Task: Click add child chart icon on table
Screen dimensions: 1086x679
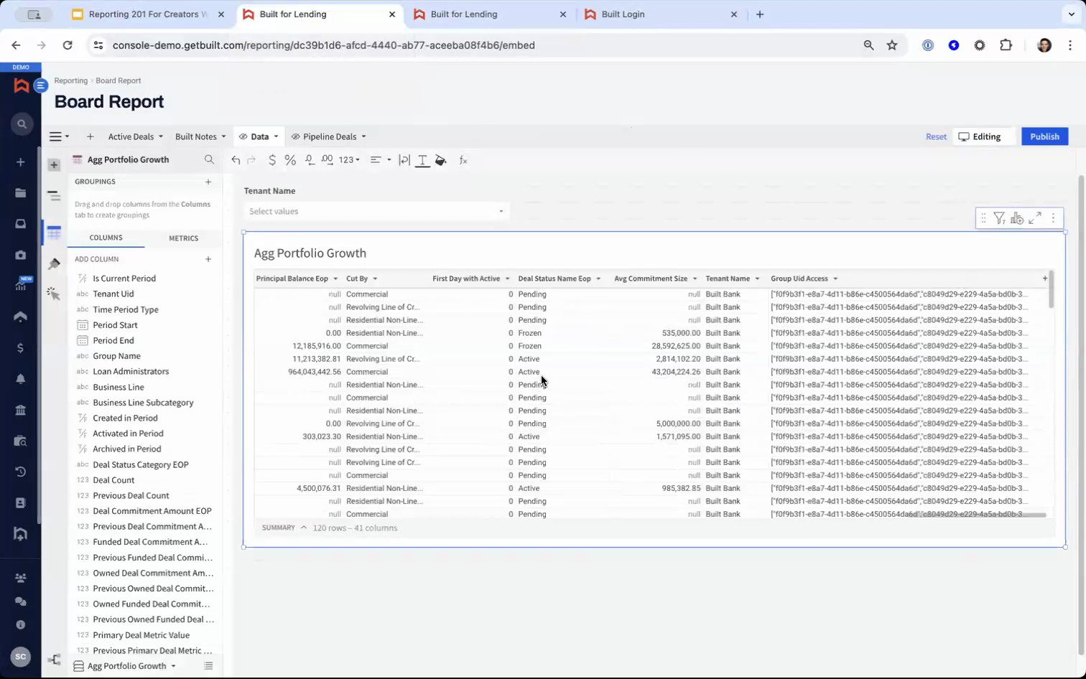Action: click(1017, 218)
